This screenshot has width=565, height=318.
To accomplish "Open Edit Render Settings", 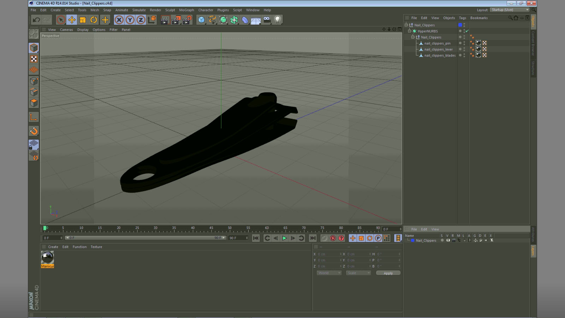I will click(187, 20).
